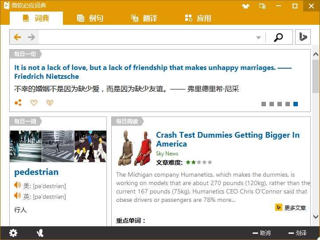Click the Simpsons Abbey Road image
The image size is (320, 240).
point(90,146)
